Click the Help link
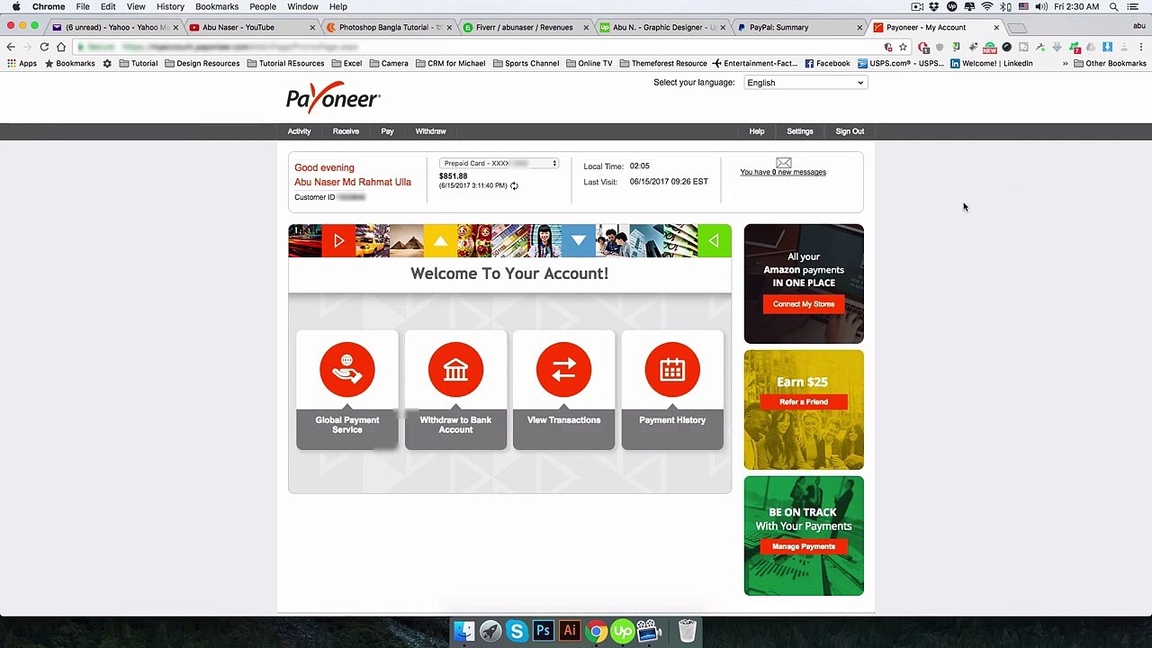The image size is (1152, 648). (x=757, y=131)
